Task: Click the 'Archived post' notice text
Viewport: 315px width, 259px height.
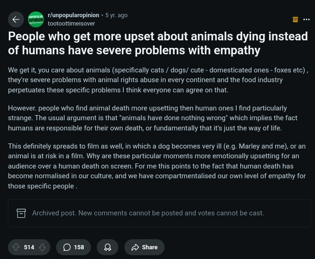Action: (x=148, y=213)
